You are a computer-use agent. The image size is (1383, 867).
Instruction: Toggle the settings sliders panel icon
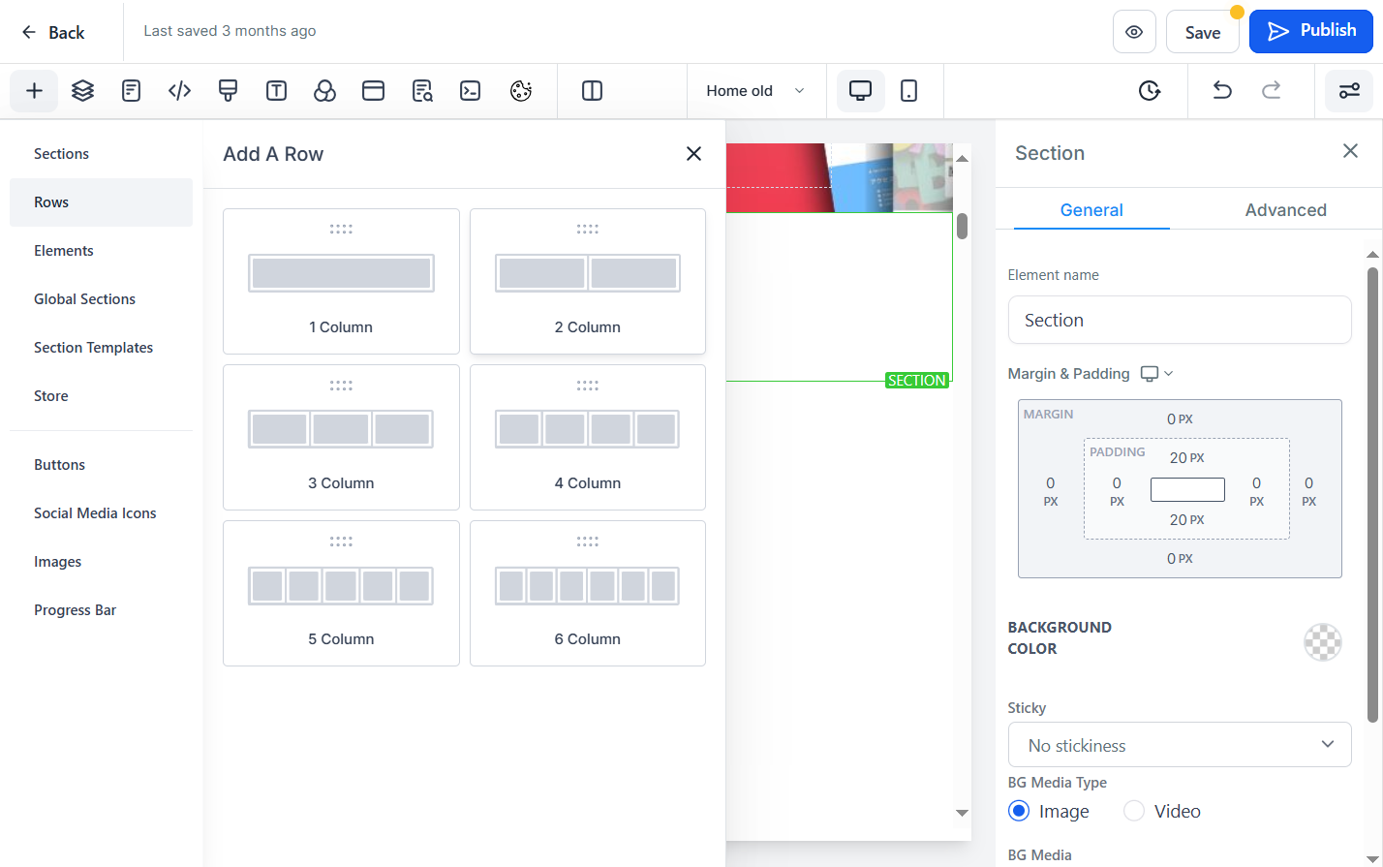tap(1349, 91)
